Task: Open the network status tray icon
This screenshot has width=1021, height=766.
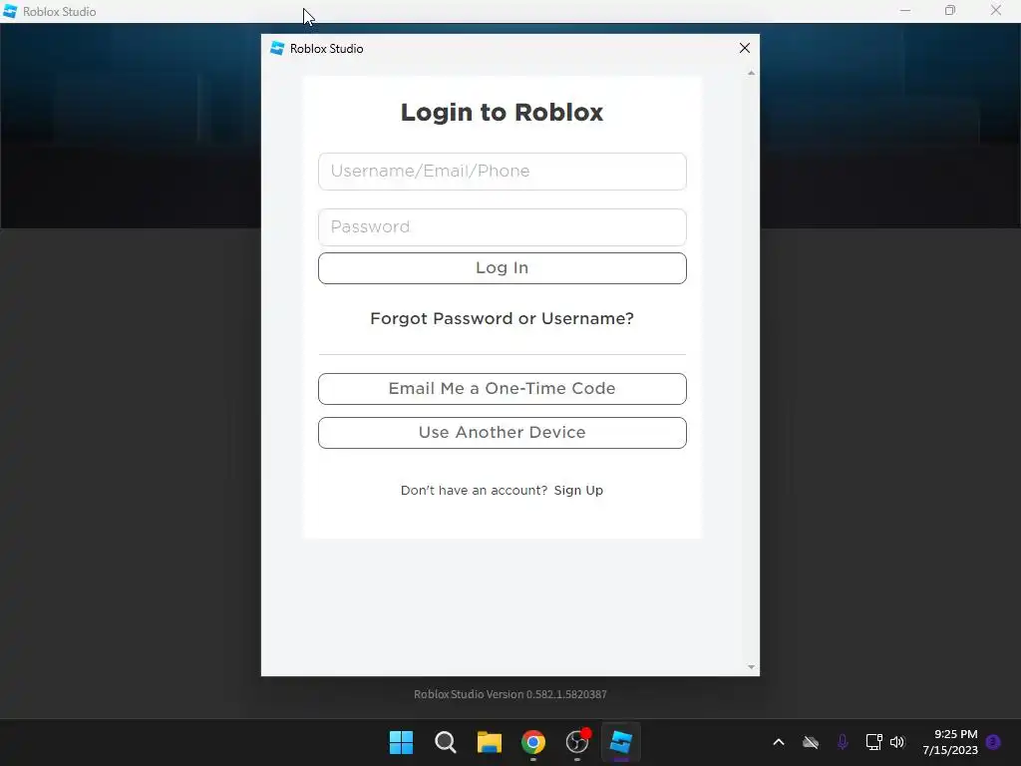Action: click(x=873, y=742)
